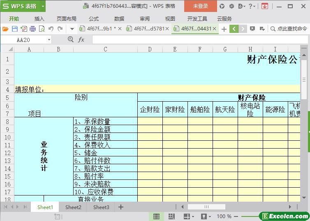This screenshot has width=310, height=221.
Task: Click the 未登录 login button
Action: pyautogui.click(x=200, y=6)
